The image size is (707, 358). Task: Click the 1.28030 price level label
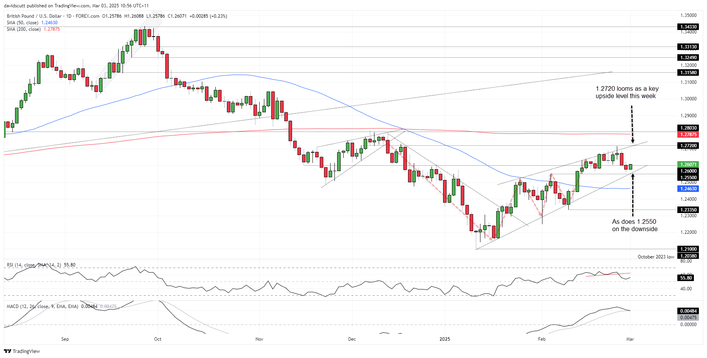pos(688,128)
